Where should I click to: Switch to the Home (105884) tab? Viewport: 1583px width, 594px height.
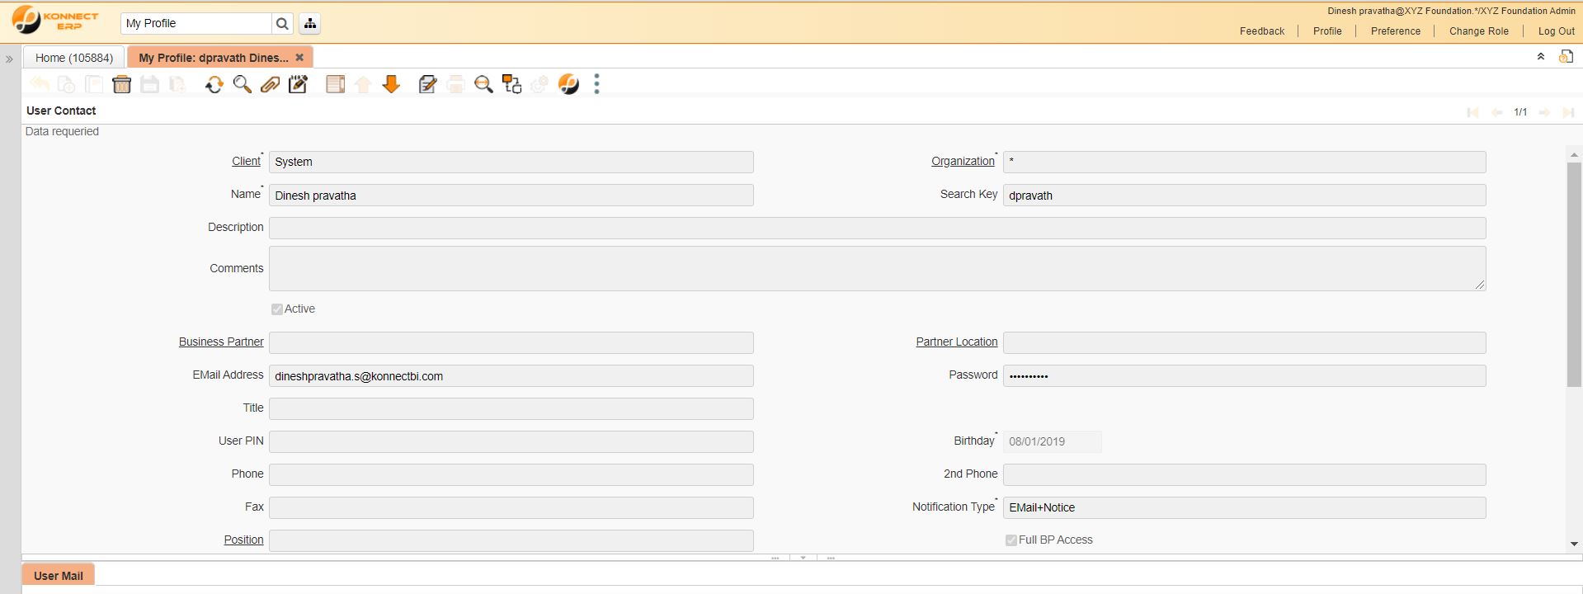74,58
